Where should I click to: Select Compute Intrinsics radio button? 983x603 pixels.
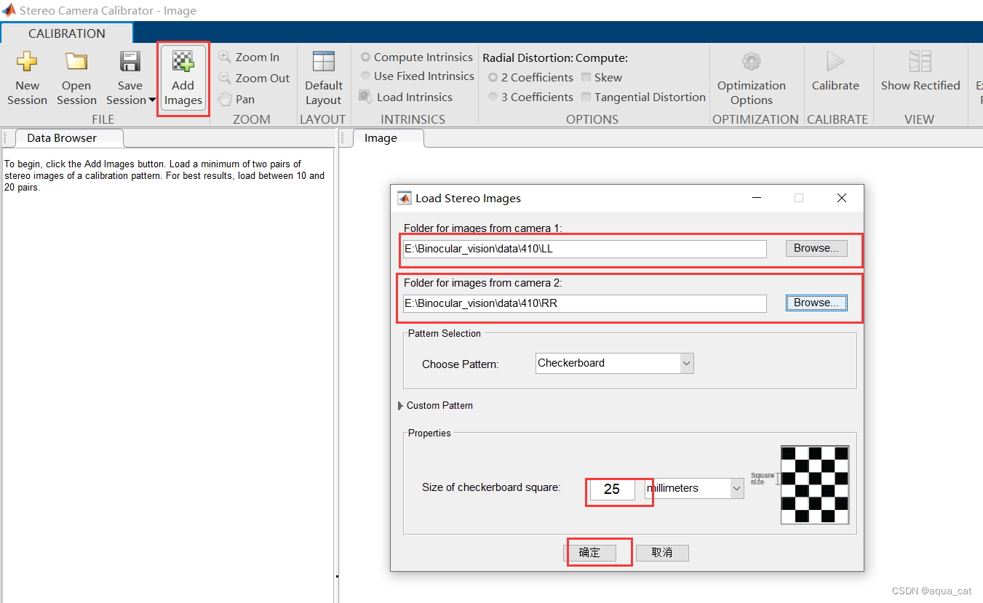pos(366,57)
